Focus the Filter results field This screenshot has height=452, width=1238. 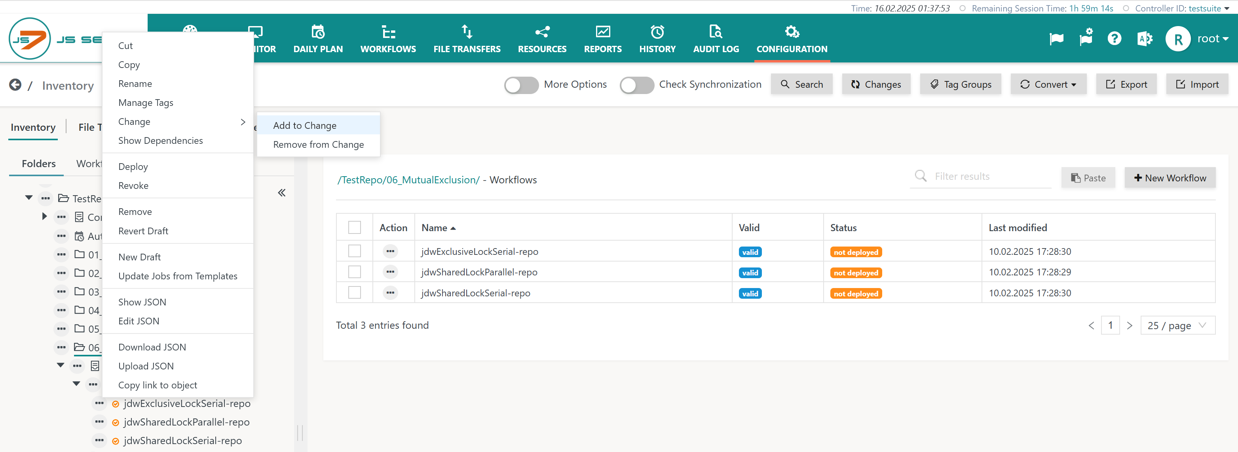991,176
